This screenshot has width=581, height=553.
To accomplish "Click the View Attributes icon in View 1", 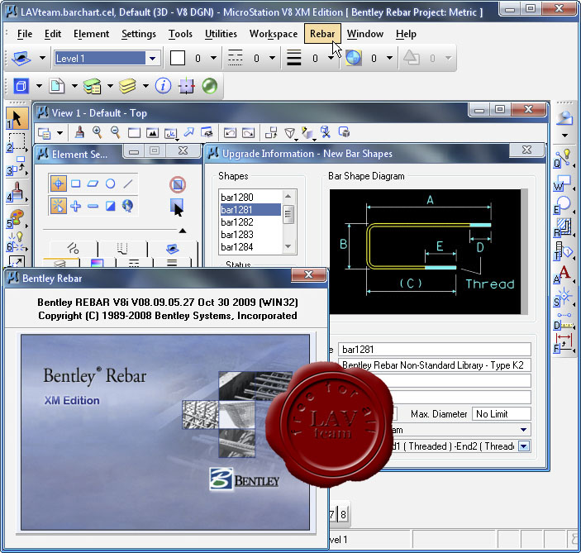I will coord(45,133).
